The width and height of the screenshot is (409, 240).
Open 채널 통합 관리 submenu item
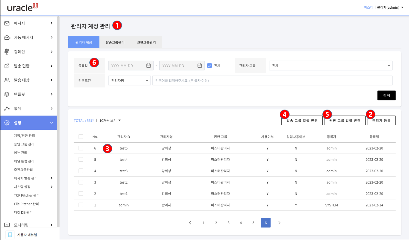point(24,161)
